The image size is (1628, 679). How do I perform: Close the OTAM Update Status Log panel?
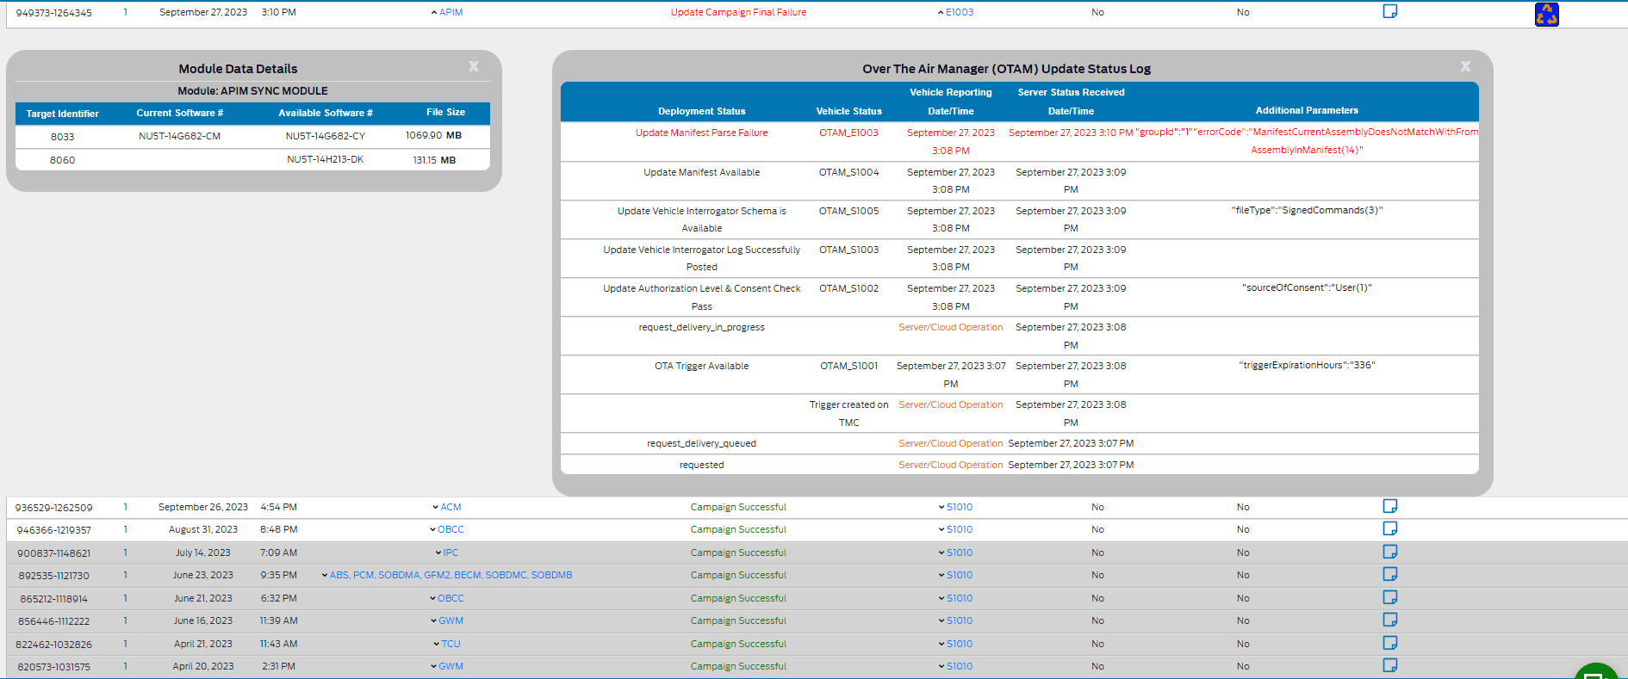tap(1465, 66)
